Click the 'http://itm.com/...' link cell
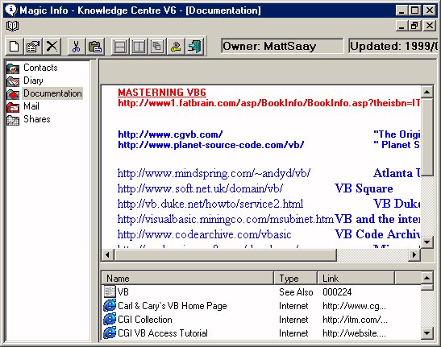Viewport: 441px width, 347px height. click(355, 320)
